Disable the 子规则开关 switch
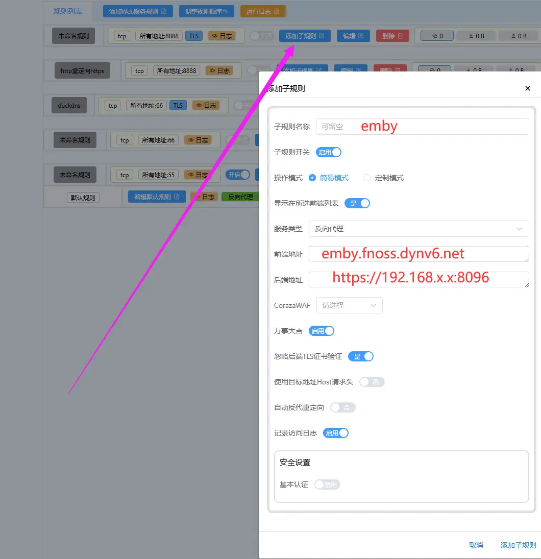 point(328,152)
